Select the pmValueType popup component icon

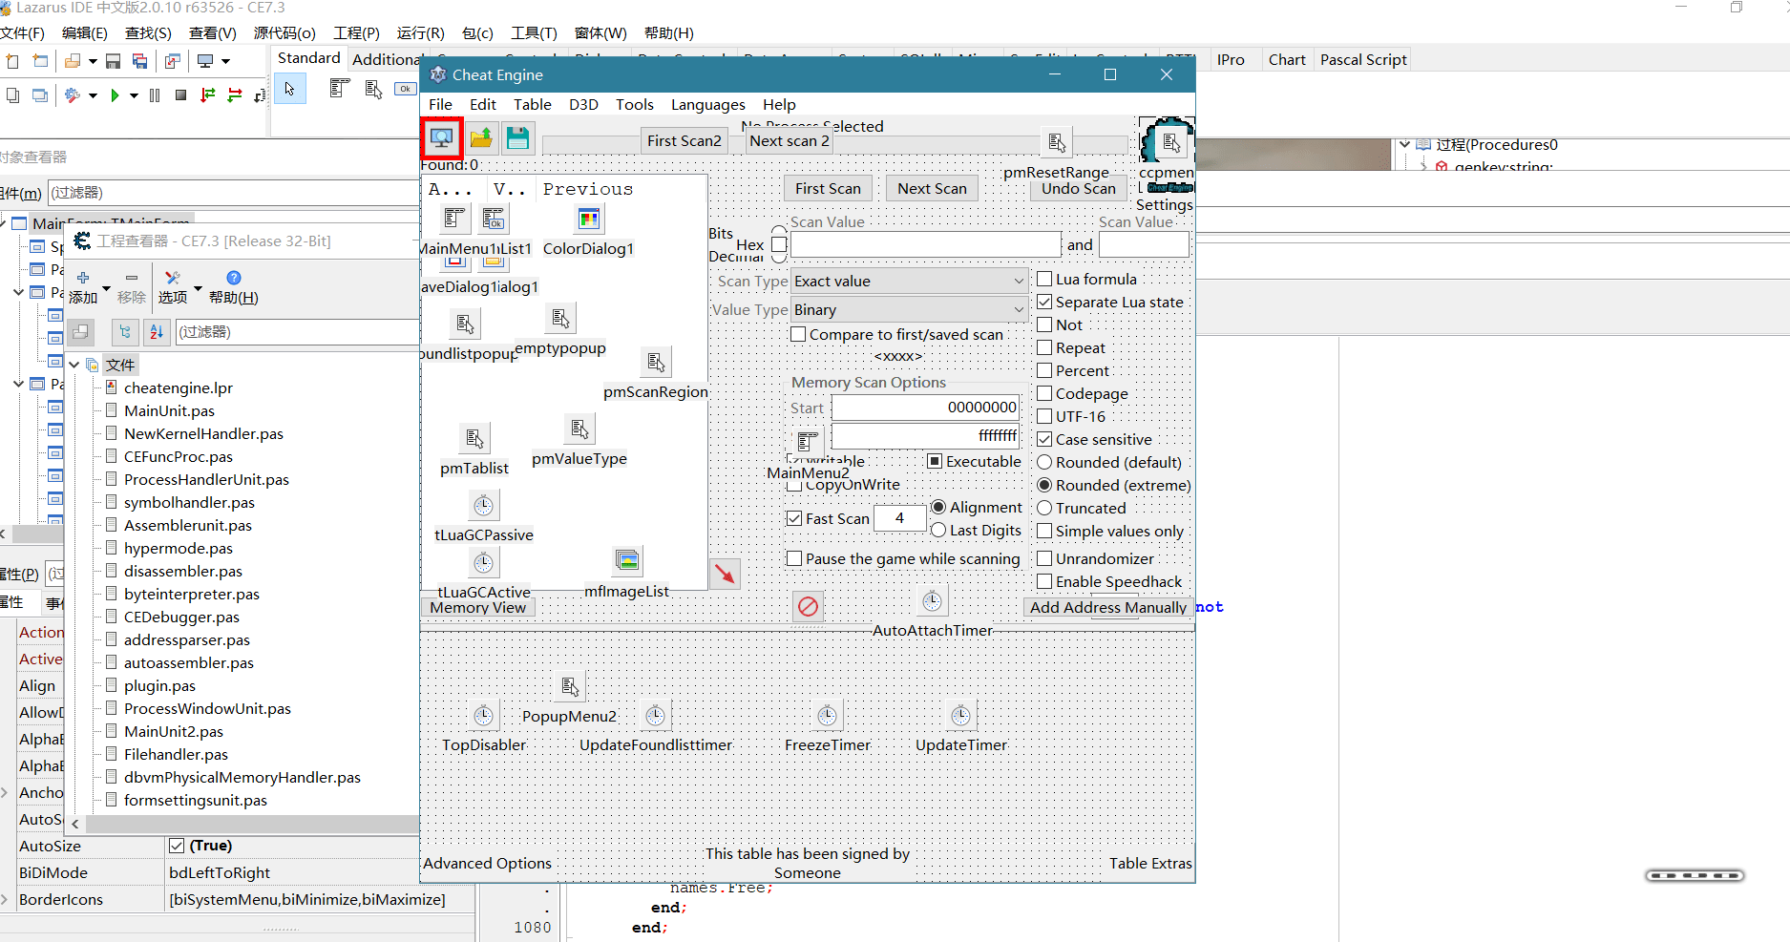pos(579,429)
